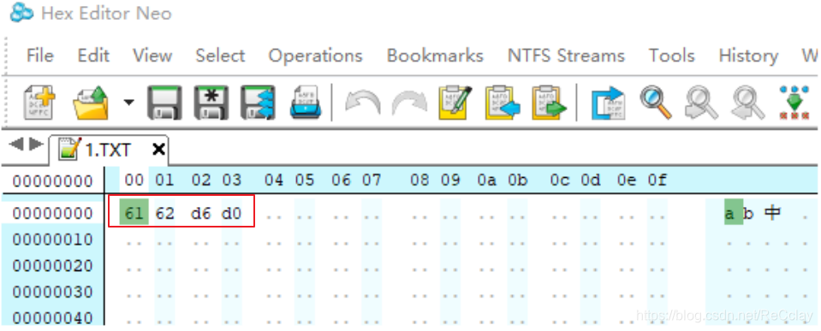
Task: Click column header 00
Action: point(134,181)
